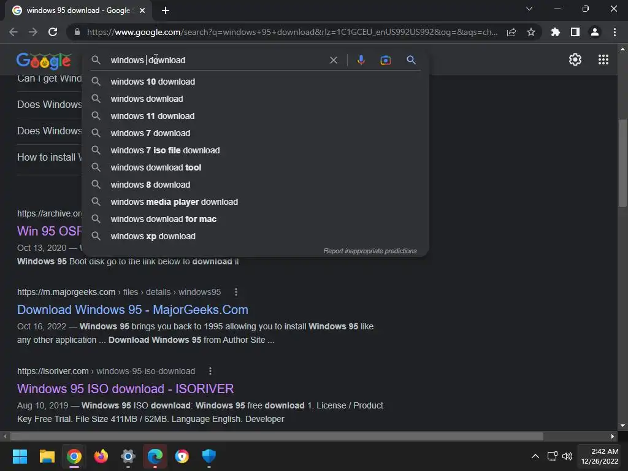Choose windows media player download suggestion
Viewport: 628px width, 471px height.
point(255,202)
